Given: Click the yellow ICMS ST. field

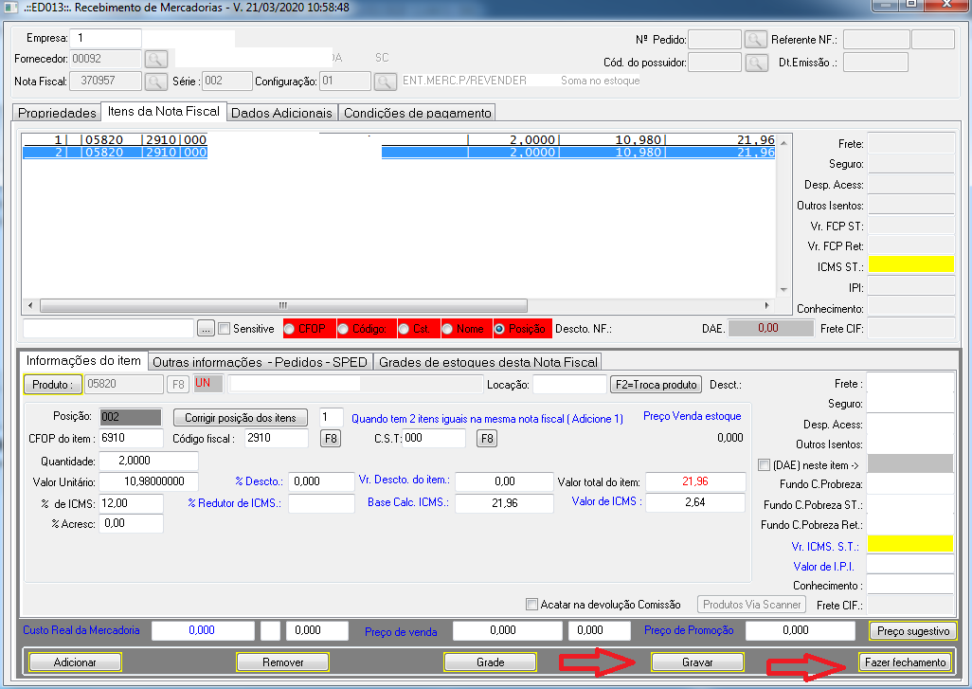Looking at the screenshot, I should pyautogui.click(x=910, y=265).
